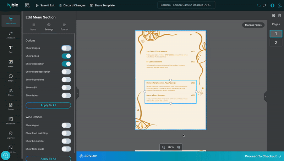284x161 pixels.
Task: Turn off Show prices switch
Action: 66,56
